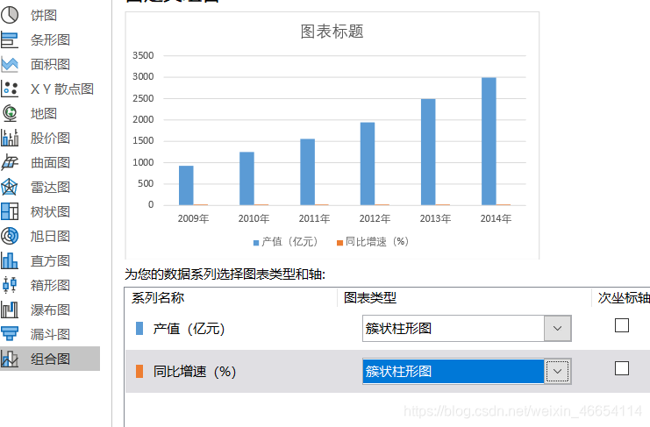The width and height of the screenshot is (650, 427).
Task: Click the 股价图 label in chart list
Action: tap(50, 138)
